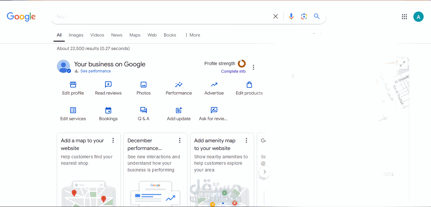Viewport: 431px width, 207px height.
Task: Expand the map with the fullscreen icon
Action: tap(402, 63)
